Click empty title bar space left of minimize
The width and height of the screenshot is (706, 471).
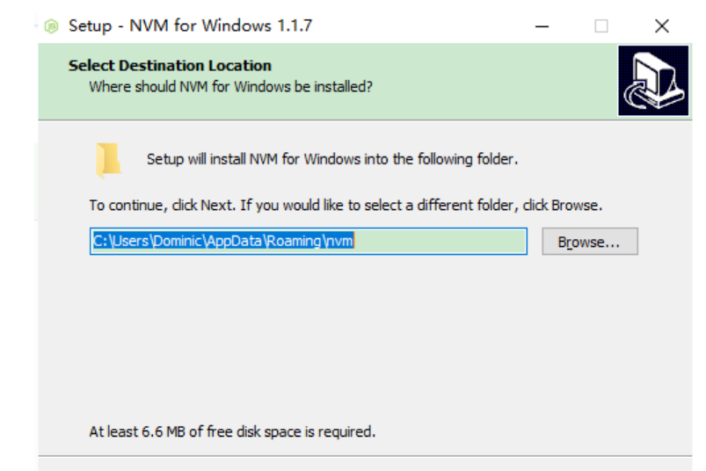tap(422, 25)
